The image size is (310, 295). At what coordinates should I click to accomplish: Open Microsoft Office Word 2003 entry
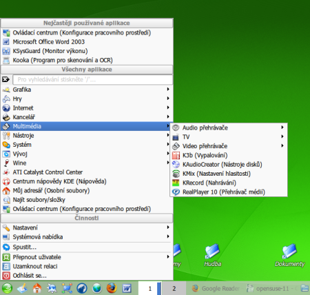pos(87,42)
